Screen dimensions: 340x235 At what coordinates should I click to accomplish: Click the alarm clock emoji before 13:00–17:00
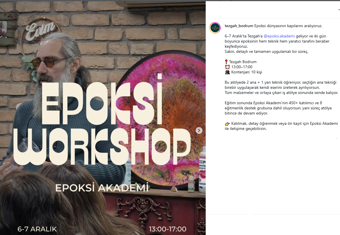tap(227, 67)
